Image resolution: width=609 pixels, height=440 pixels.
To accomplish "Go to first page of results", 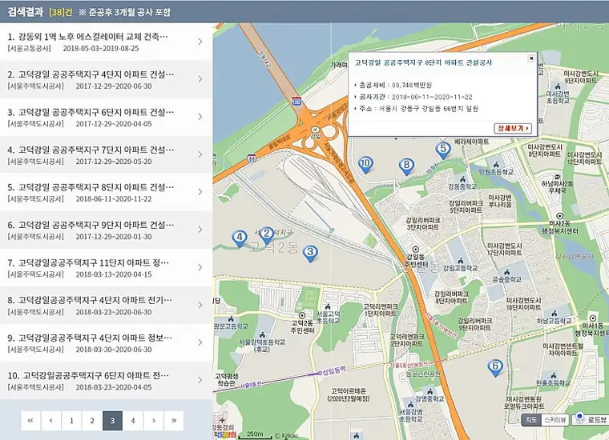I will [x=30, y=421].
